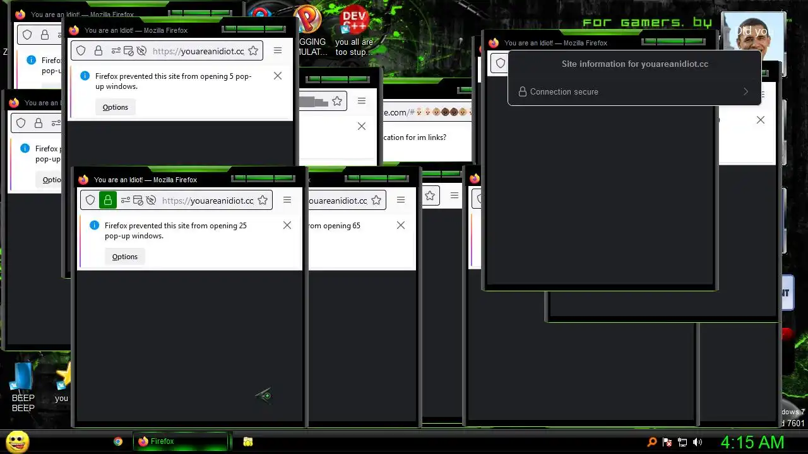The height and width of the screenshot is (454, 808).
Task: Click the text 'cation for im links?'
Action: [x=415, y=137]
